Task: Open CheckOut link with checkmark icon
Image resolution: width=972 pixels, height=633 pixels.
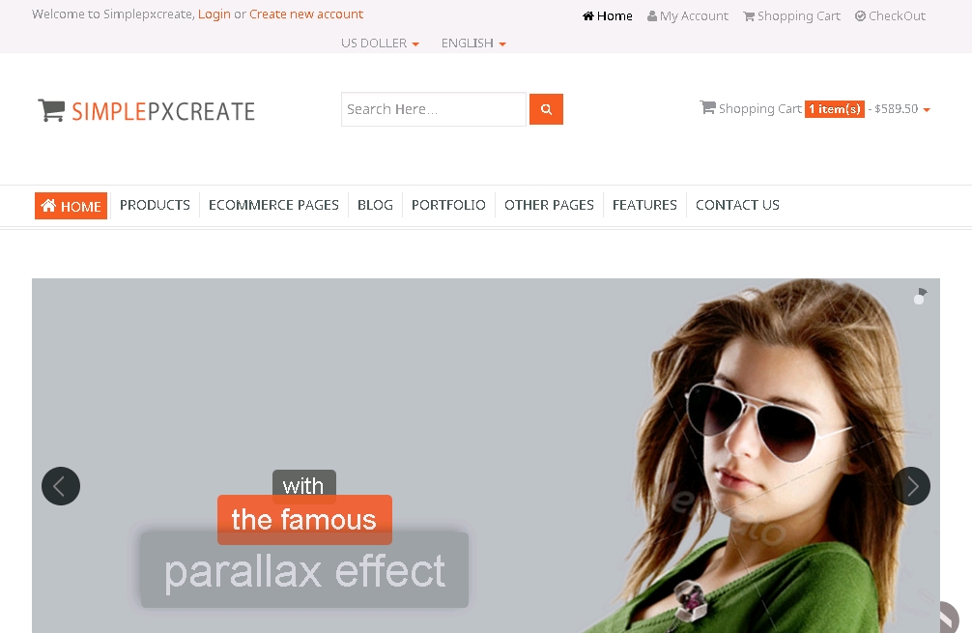Action: [x=890, y=16]
